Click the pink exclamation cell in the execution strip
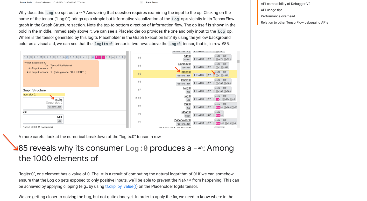 [96, 57]
